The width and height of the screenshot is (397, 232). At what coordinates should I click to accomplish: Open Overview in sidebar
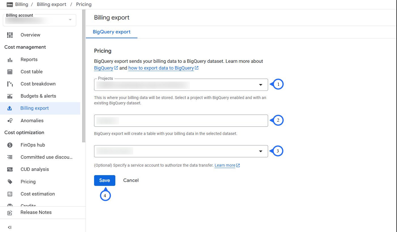[30, 35]
